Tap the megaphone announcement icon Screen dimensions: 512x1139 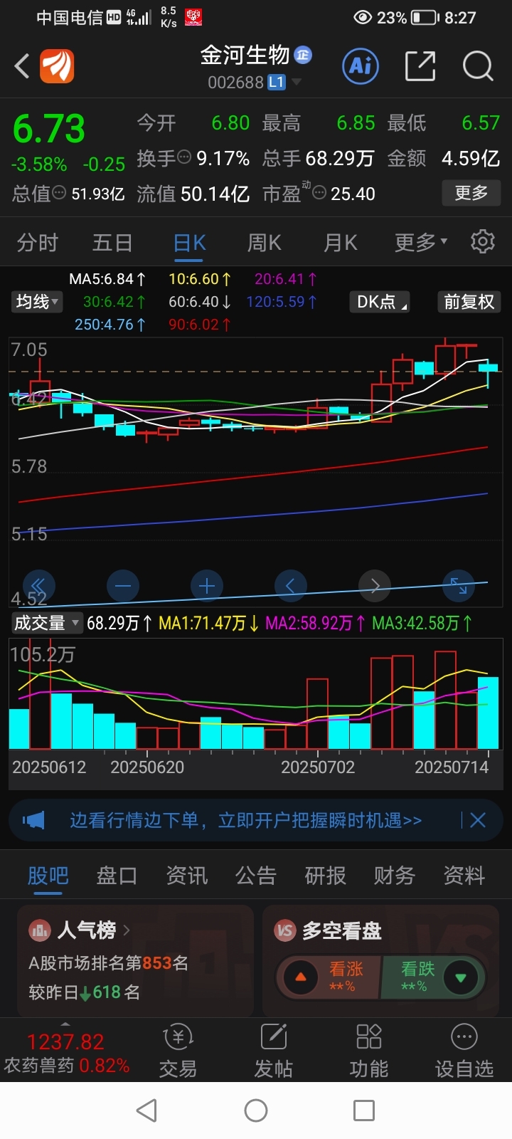(x=33, y=820)
